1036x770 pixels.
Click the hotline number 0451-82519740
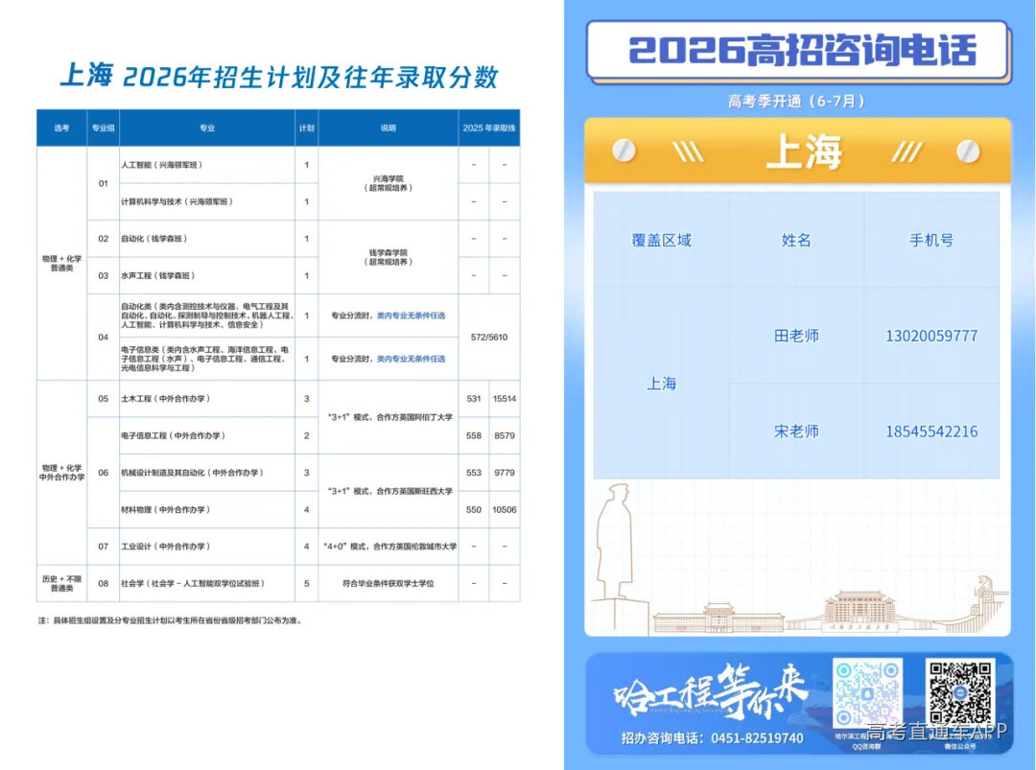tap(757, 738)
